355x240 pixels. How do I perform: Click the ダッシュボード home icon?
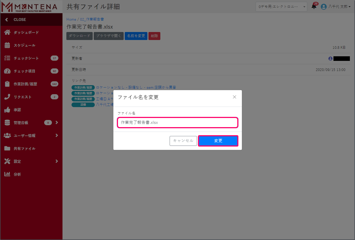[x=7, y=32]
